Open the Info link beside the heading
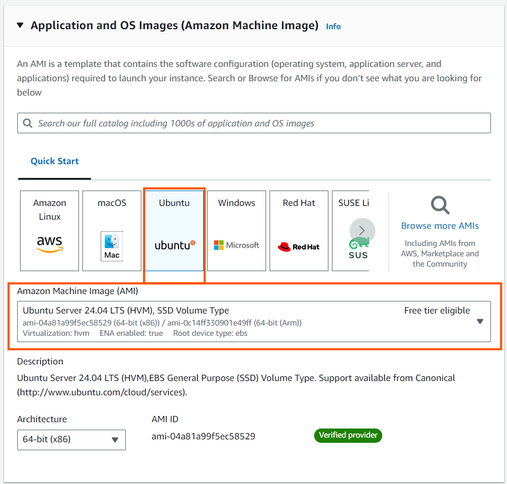The height and width of the screenshot is (484, 507). pyautogui.click(x=333, y=26)
